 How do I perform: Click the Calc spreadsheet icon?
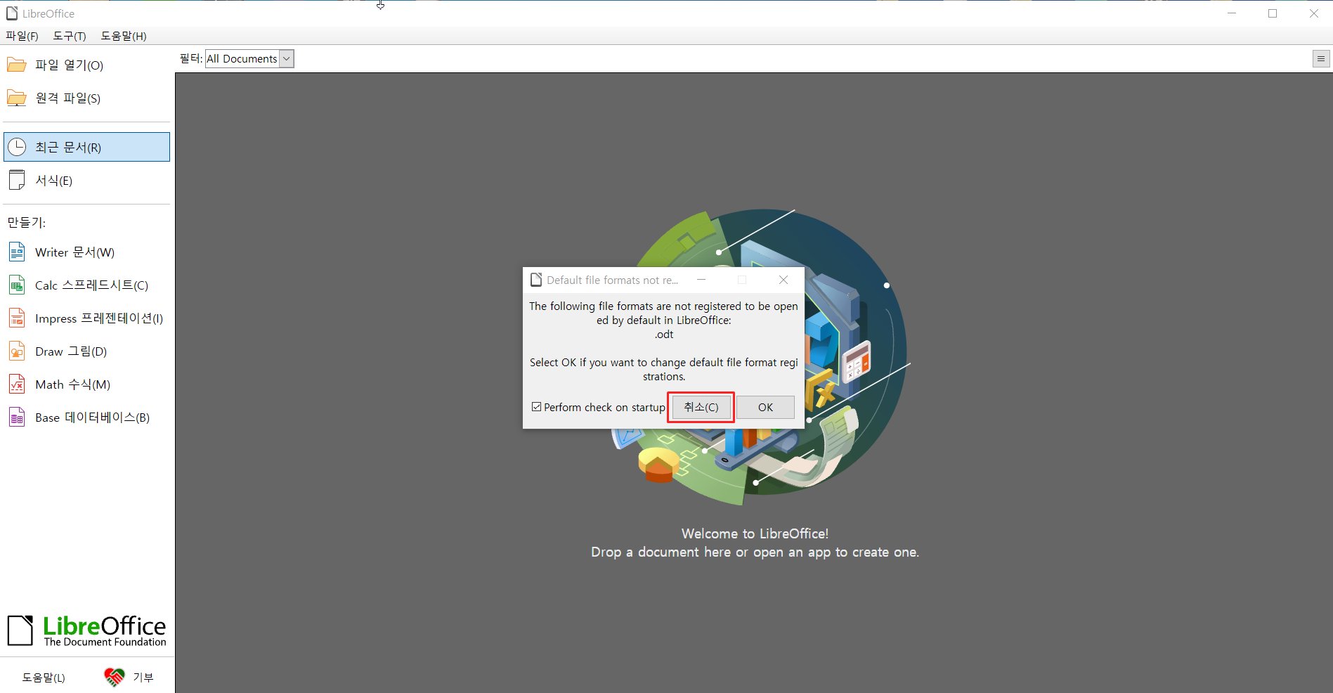click(x=17, y=285)
